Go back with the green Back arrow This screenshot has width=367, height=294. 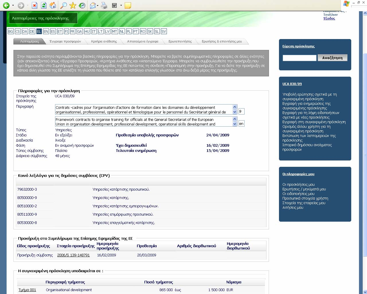point(6,5)
